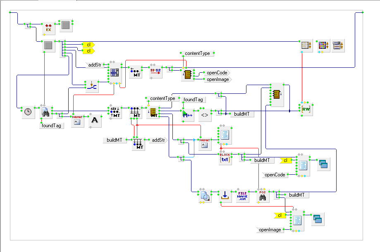Select the plain dotted grid element above the red line

[306, 45]
